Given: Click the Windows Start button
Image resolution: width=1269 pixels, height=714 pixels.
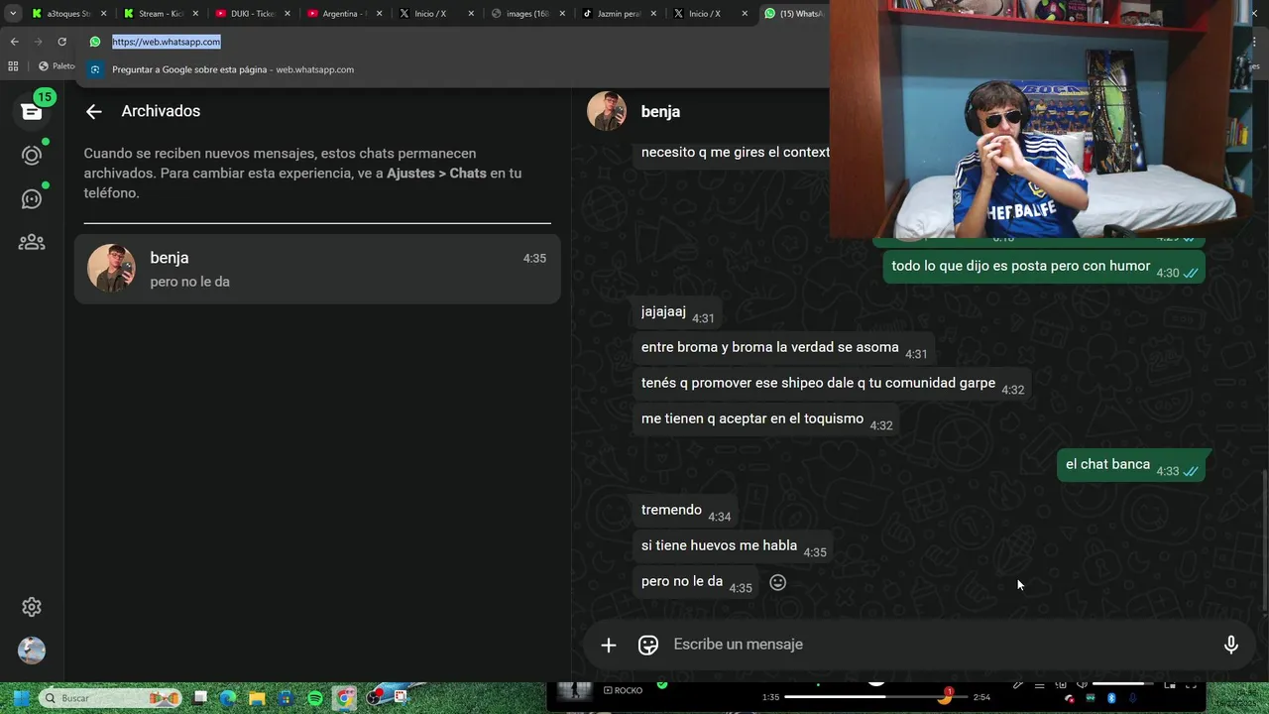Looking at the screenshot, I should point(20,698).
